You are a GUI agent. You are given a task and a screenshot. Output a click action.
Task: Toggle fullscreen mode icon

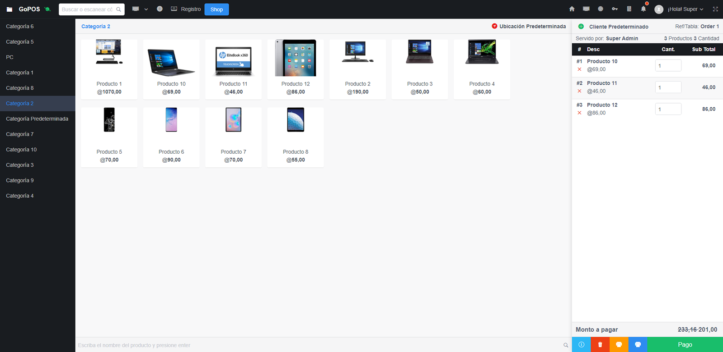(x=715, y=9)
